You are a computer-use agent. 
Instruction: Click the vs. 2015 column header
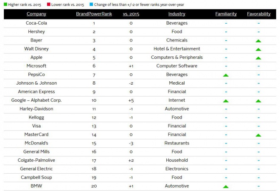point(131,14)
